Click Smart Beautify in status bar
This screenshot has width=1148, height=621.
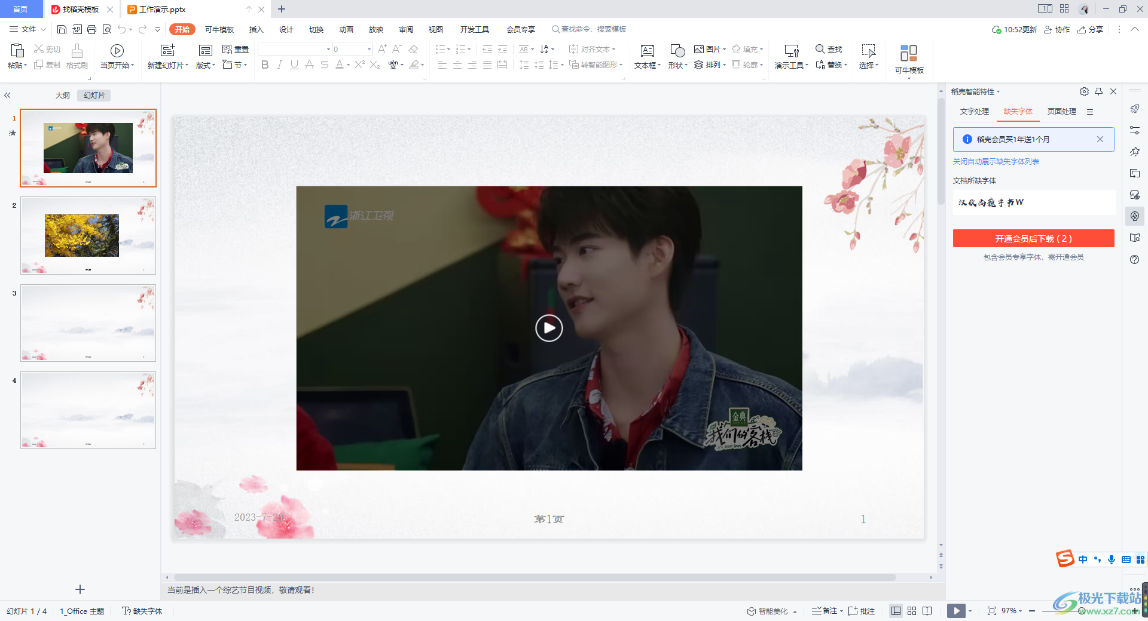coord(768,611)
